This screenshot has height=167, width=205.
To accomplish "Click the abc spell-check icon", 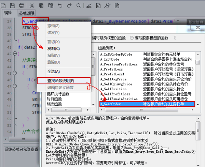I will point(89,5).
